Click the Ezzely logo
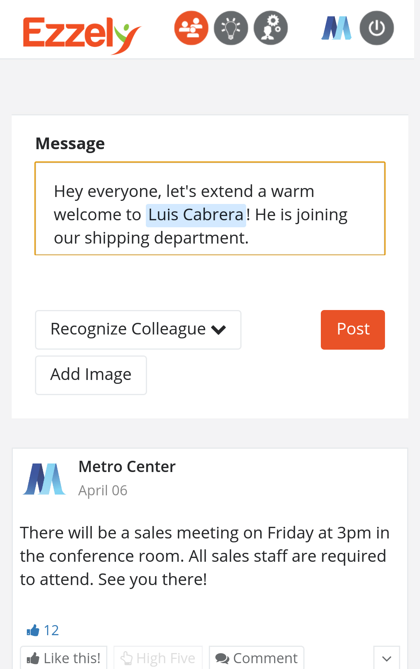 (x=82, y=35)
